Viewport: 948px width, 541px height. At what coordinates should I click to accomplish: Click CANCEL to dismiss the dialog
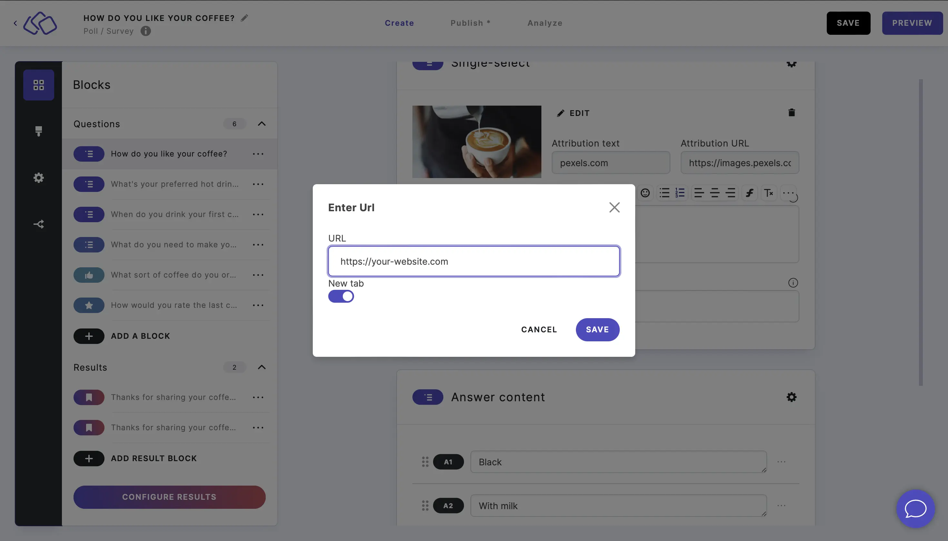539,330
